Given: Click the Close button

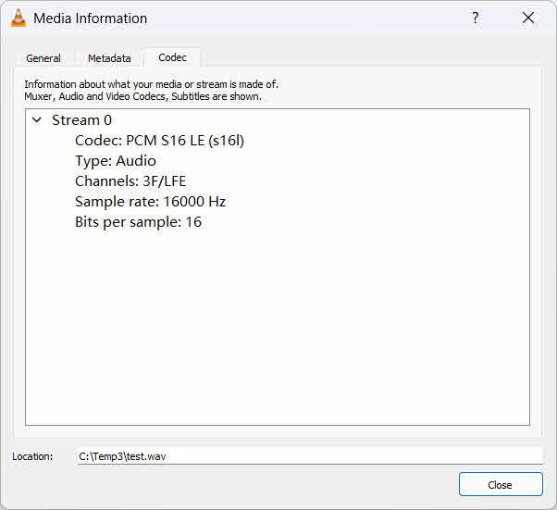Looking at the screenshot, I should click(x=501, y=484).
